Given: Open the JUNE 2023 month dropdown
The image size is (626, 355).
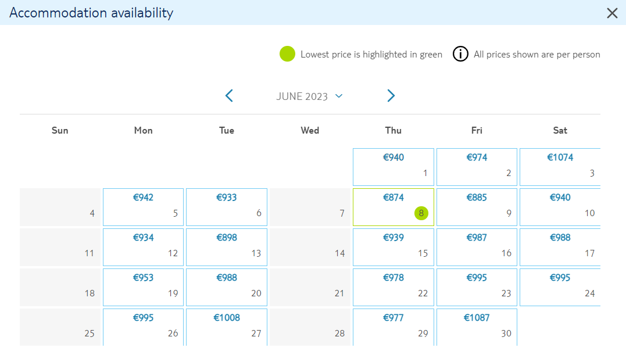Looking at the screenshot, I should pyautogui.click(x=309, y=96).
